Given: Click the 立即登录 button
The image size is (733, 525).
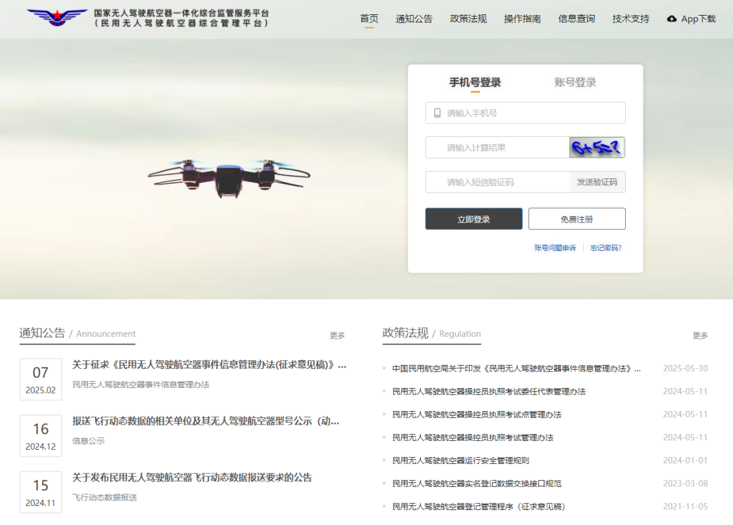Looking at the screenshot, I should (x=474, y=219).
